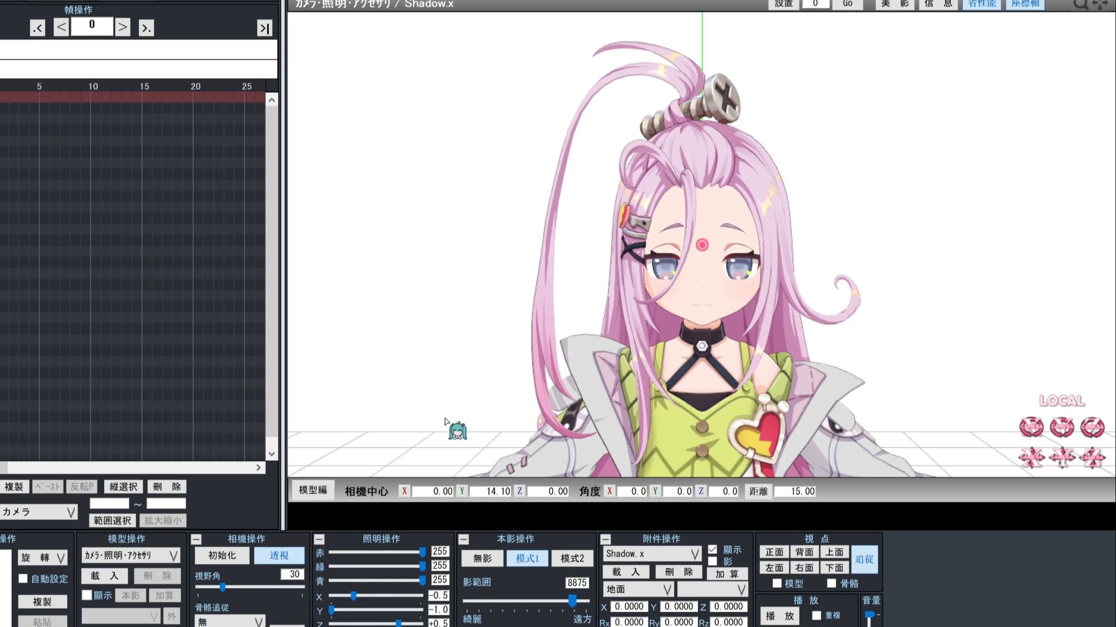Click the first move gizmo icon in the bottom row
Image resolution: width=1116 pixels, height=627 pixels.
click(x=1031, y=457)
